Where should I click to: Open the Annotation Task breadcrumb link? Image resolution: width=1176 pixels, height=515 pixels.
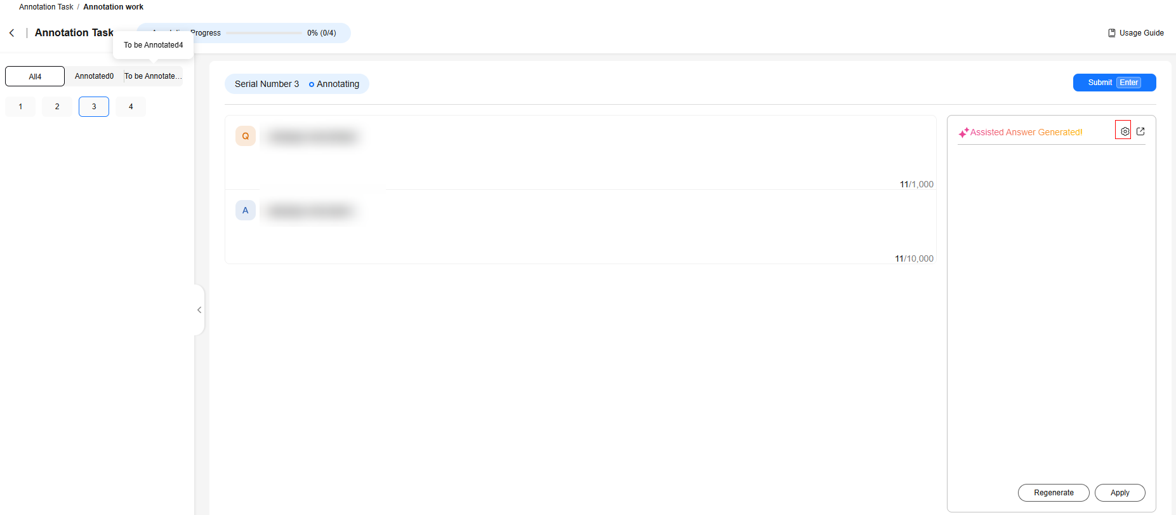click(x=46, y=7)
